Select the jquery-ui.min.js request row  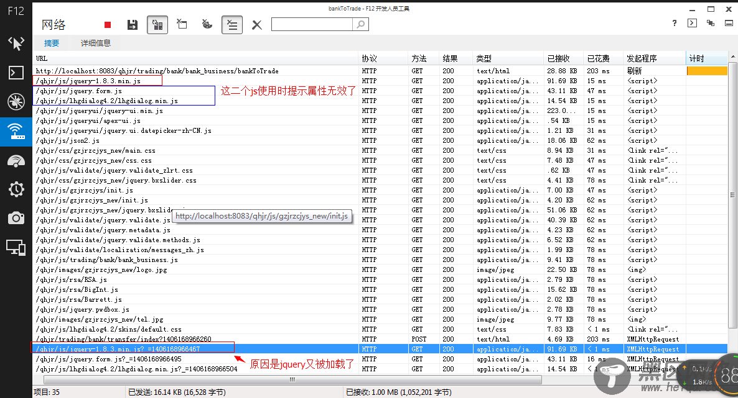380,111
